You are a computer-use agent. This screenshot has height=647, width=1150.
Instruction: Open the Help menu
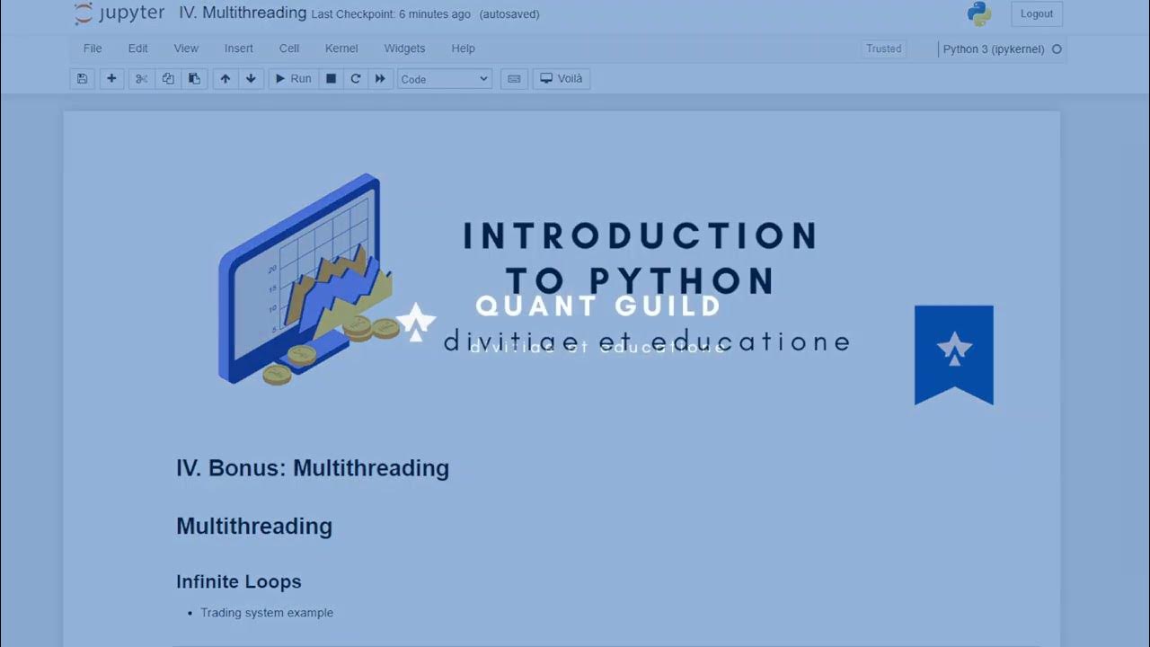(x=463, y=49)
